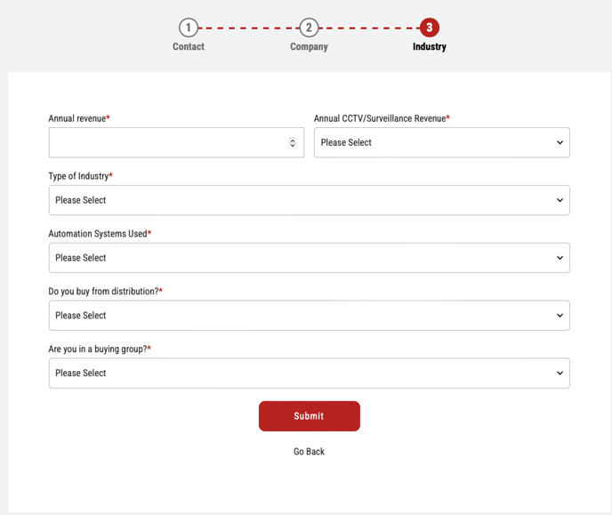Click the step 2 circle icon
Viewport: 612px width, 515px height.
click(x=309, y=28)
